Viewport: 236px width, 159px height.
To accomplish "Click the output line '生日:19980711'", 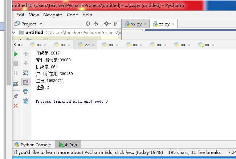I will [x=50, y=81].
